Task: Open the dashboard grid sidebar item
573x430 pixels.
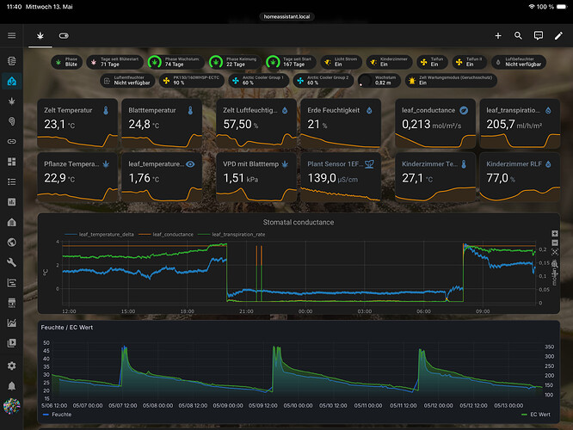Action: (x=12, y=162)
